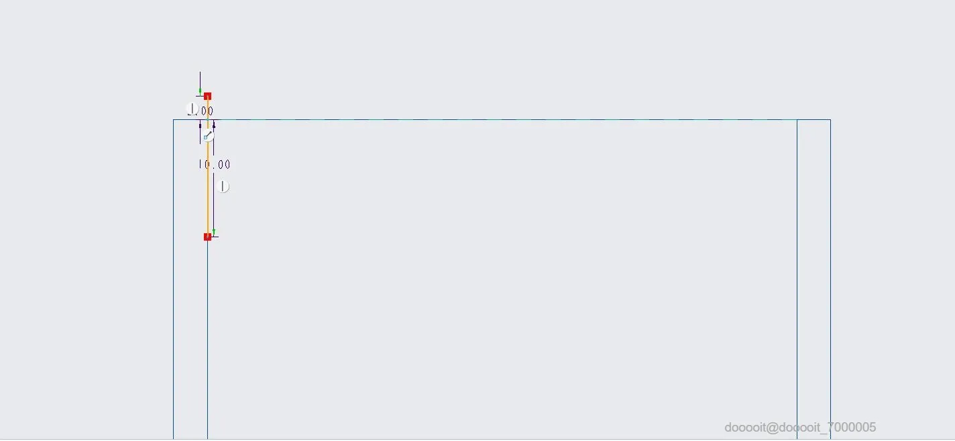Click the green arrowhead above the top endpoint

point(200,91)
